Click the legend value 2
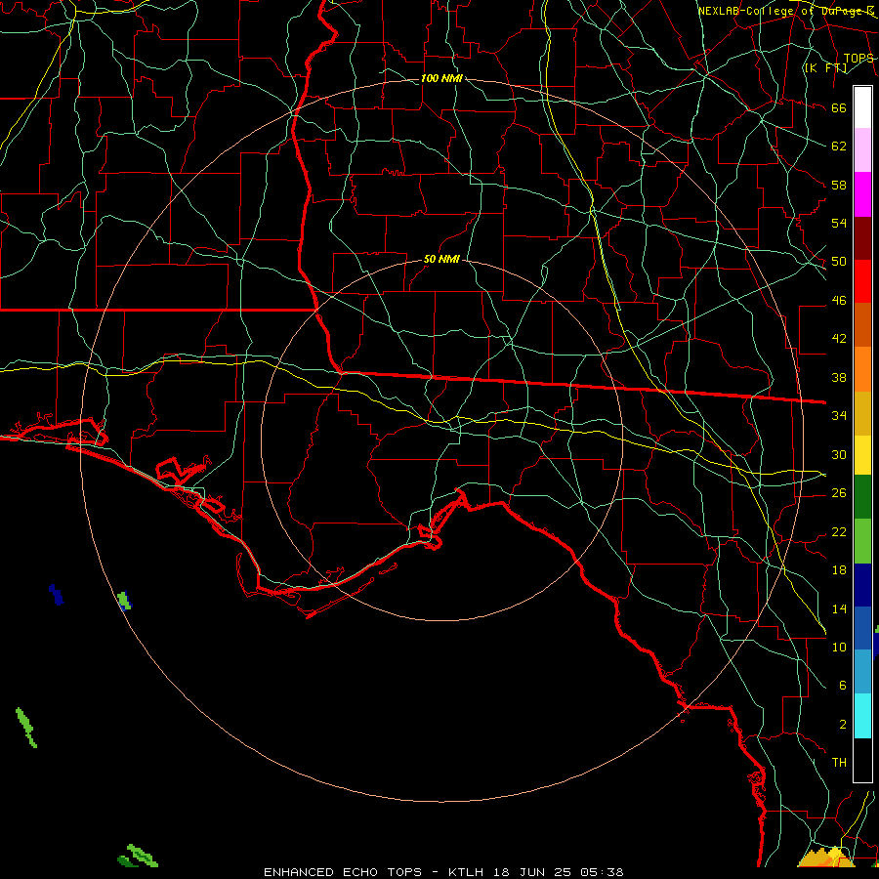 pos(843,725)
